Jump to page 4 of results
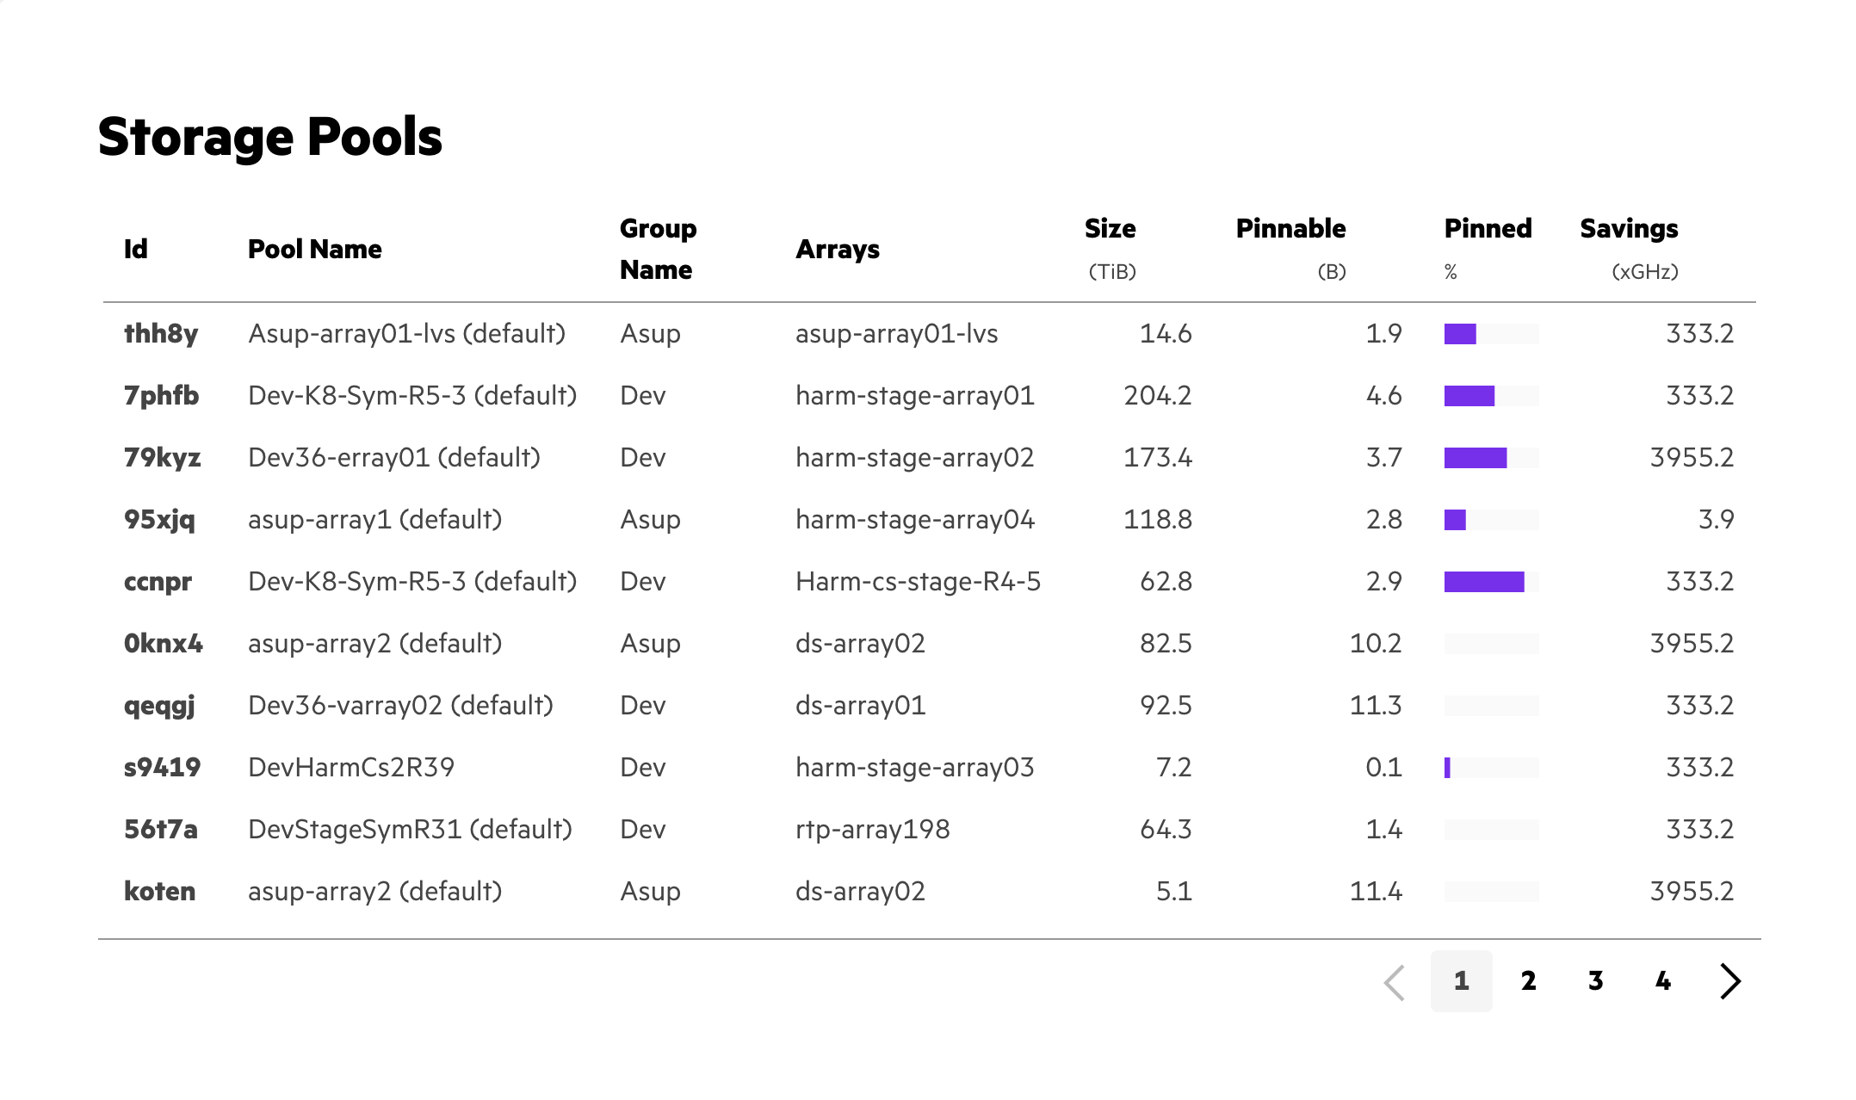 (1662, 981)
